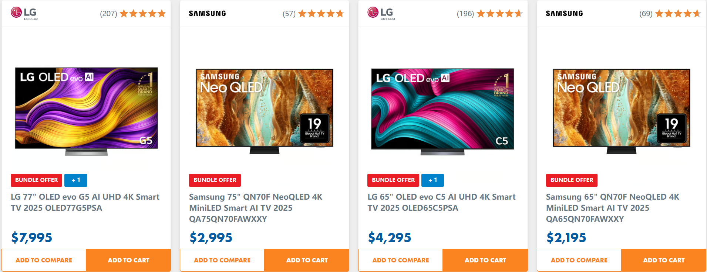Open the LG 65" OLED evo C5 title link
This screenshot has width=707, height=272.
click(441, 202)
